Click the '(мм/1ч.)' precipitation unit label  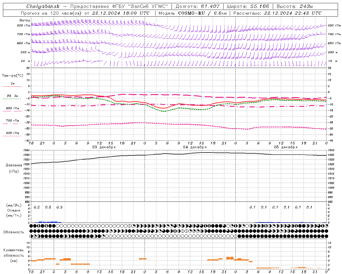(x=14, y=215)
